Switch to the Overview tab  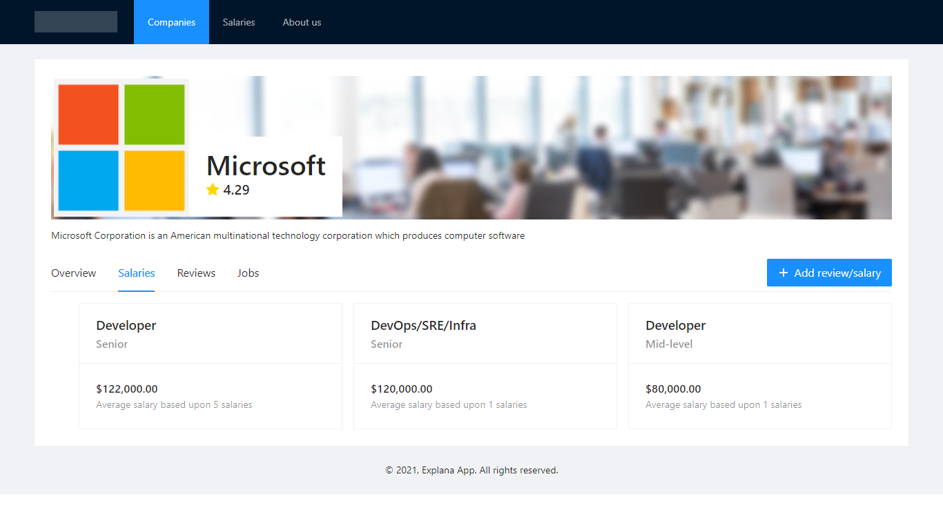pyautogui.click(x=74, y=273)
